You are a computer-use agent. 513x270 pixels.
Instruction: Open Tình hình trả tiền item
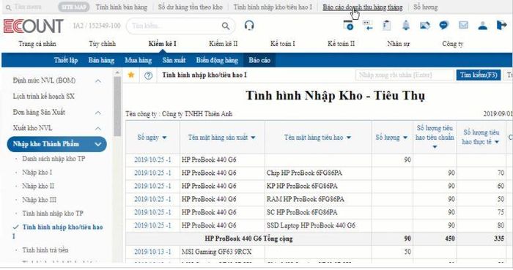click(45, 250)
